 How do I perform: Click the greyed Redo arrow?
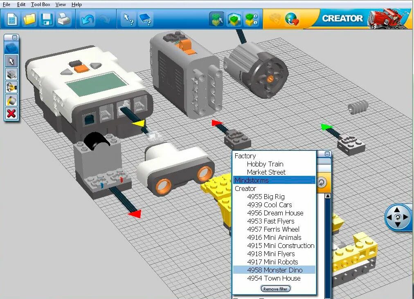click(x=105, y=19)
